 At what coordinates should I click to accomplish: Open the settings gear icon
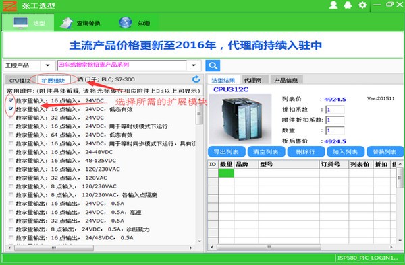pos(362,5)
